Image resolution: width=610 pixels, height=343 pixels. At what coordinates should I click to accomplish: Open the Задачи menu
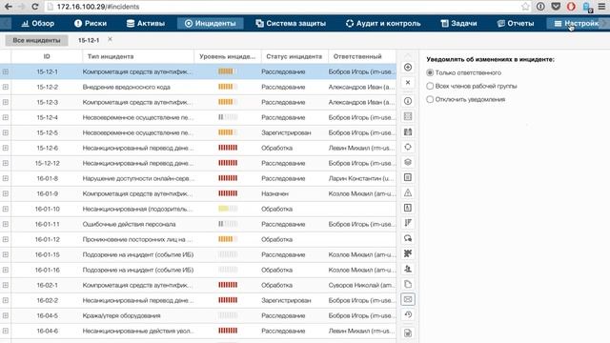pyautogui.click(x=458, y=23)
